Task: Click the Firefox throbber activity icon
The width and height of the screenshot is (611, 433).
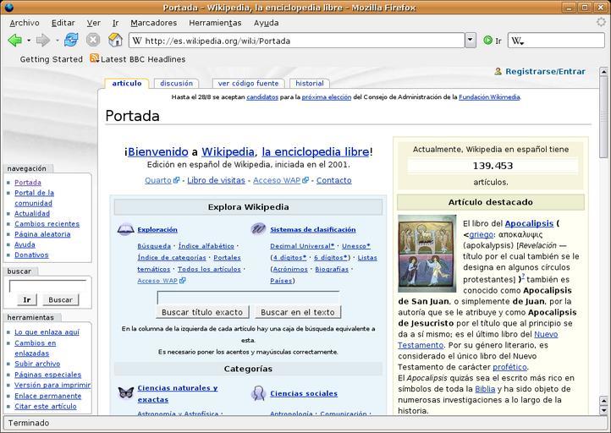Action: coord(601,23)
